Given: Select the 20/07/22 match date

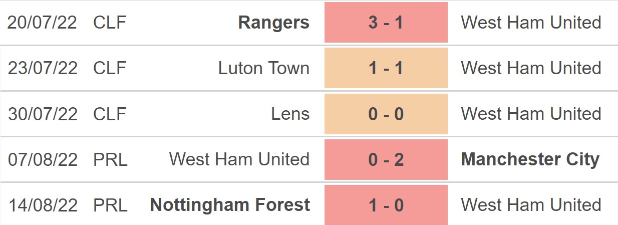Looking at the screenshot, I should (43, 23).
